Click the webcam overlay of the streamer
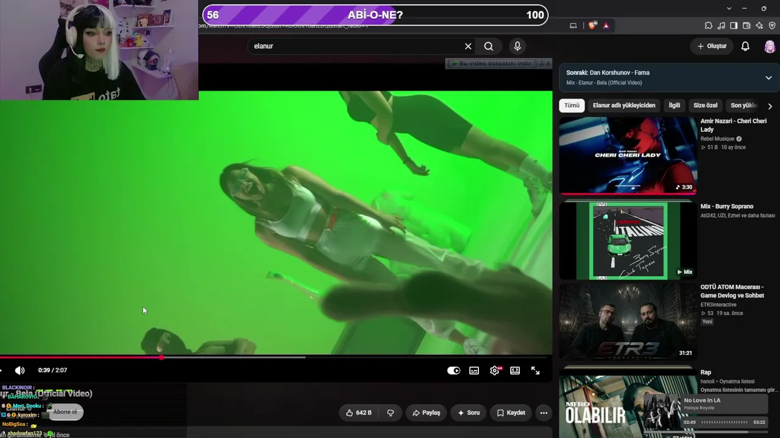780x438 pixels. [x=99, y=50]
